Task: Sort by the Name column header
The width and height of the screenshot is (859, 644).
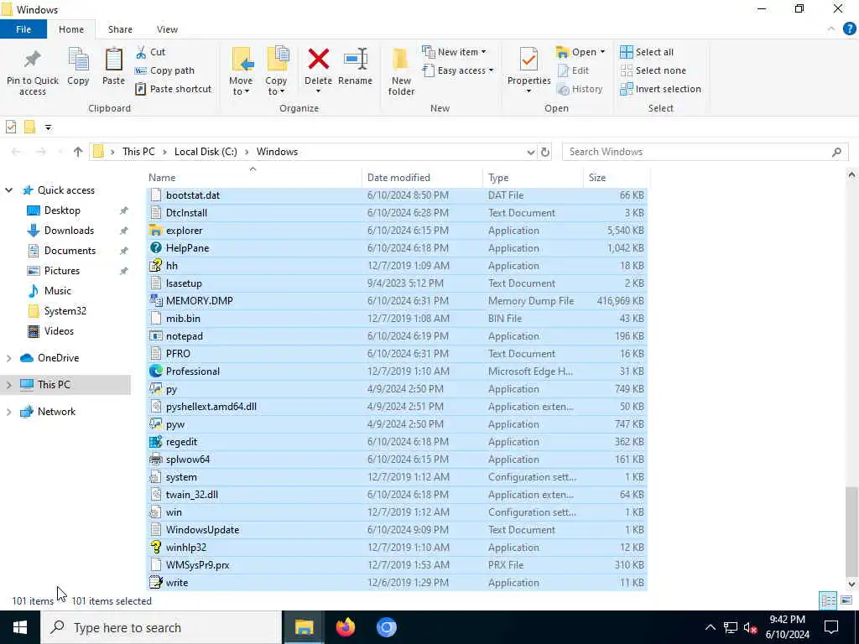Action: (253, 178)
